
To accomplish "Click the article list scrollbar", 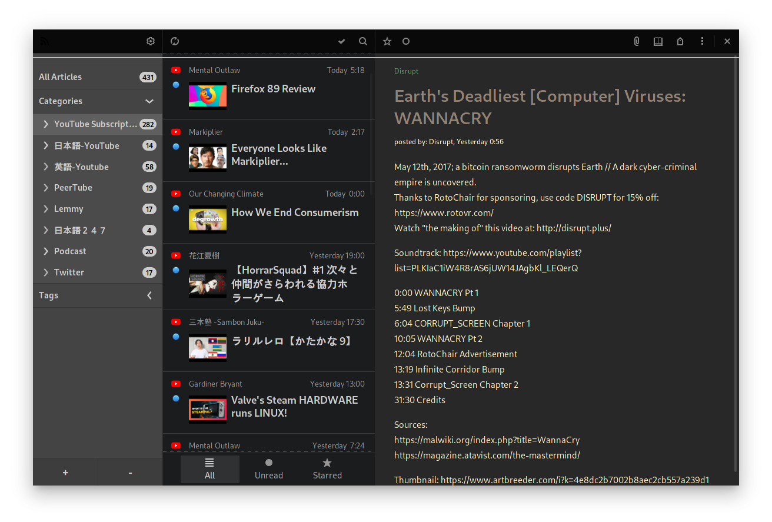I will [x=372, y=135].
